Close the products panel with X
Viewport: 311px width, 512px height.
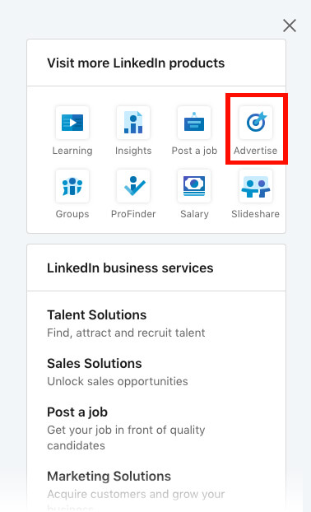pos(290,26)
